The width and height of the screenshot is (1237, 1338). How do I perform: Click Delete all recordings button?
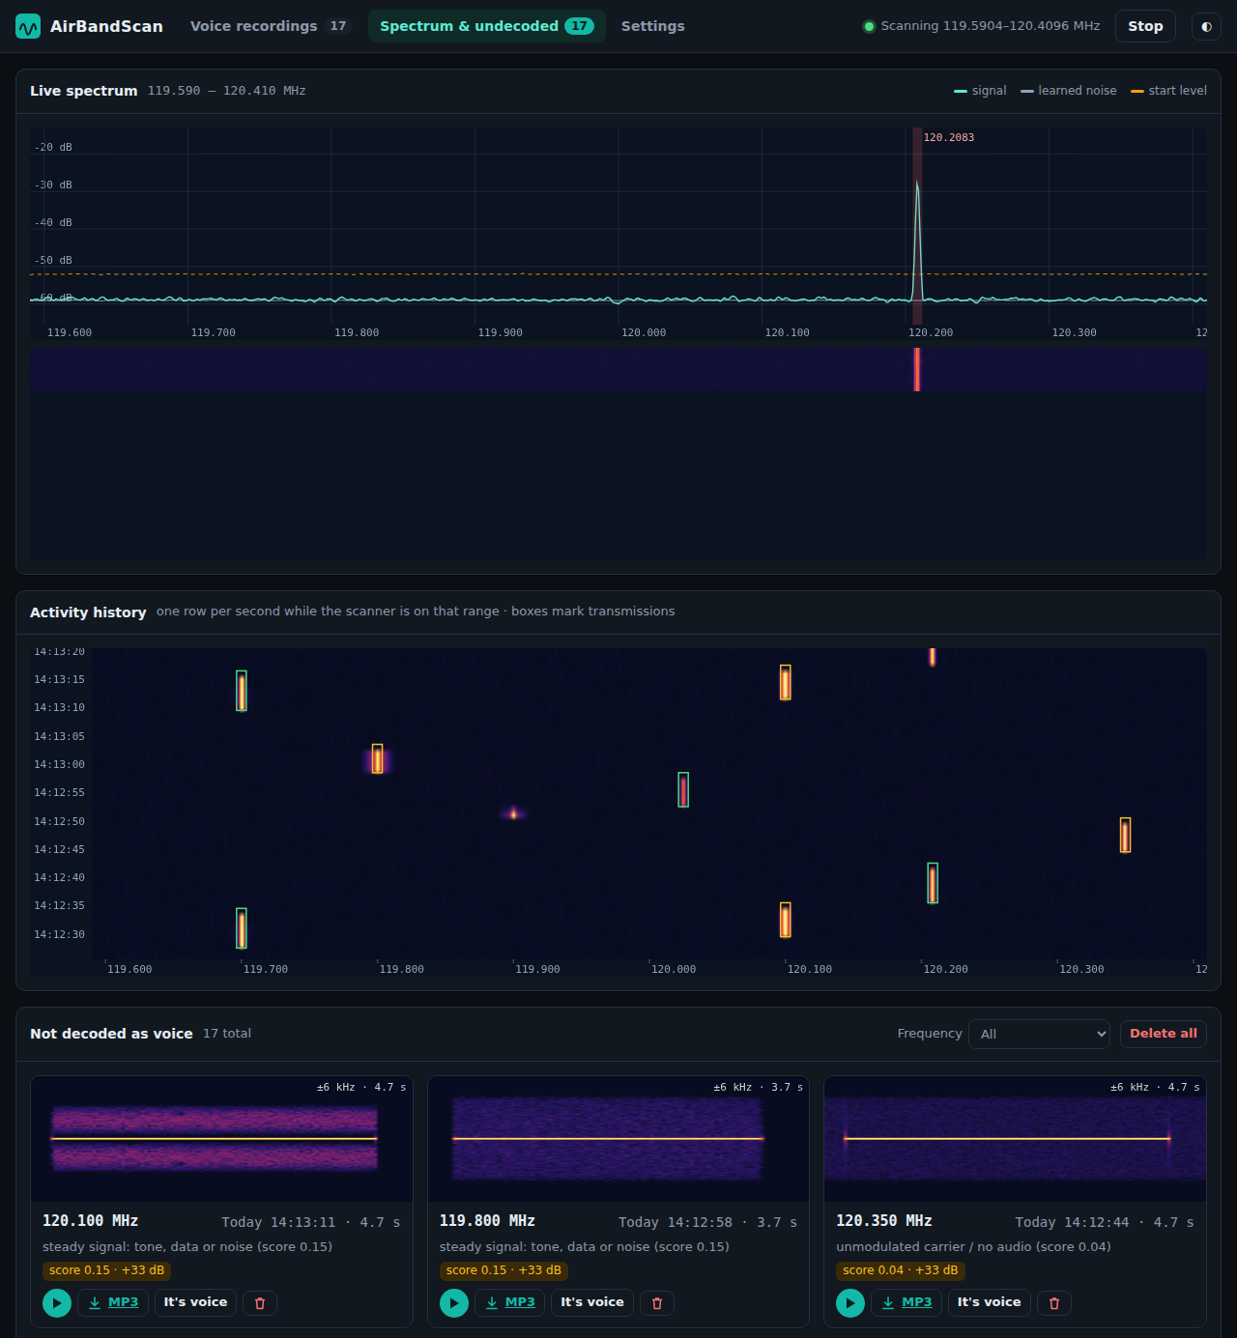click(1164, 1034)
